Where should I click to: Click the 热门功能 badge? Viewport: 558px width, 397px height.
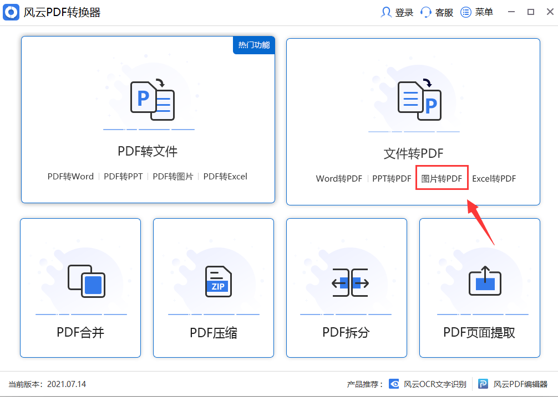tap(253, 45)
